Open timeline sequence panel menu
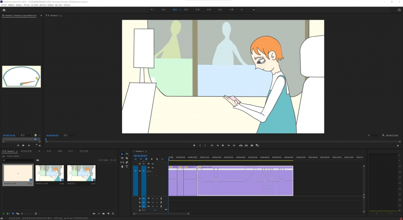This screenshot has width=403, height=220. [x=146, y=152]
